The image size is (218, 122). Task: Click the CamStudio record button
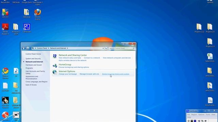coord(188,121)
